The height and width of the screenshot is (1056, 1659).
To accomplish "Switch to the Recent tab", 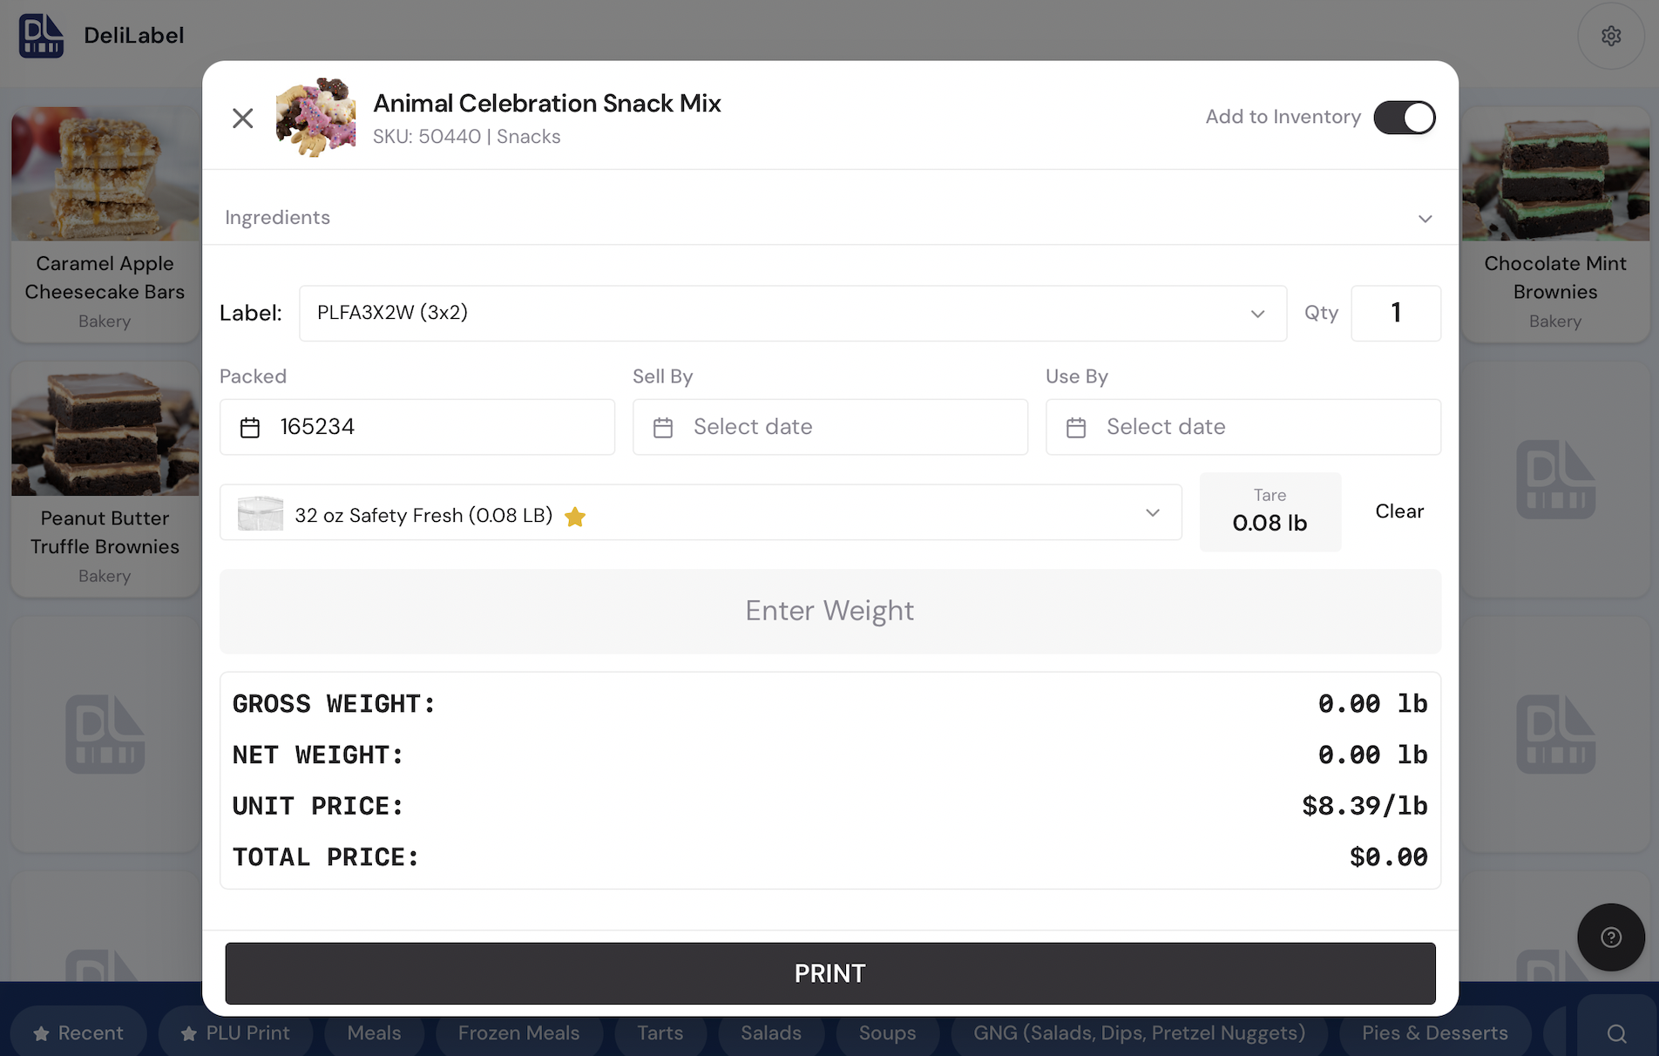I will tap(78, 1033).
